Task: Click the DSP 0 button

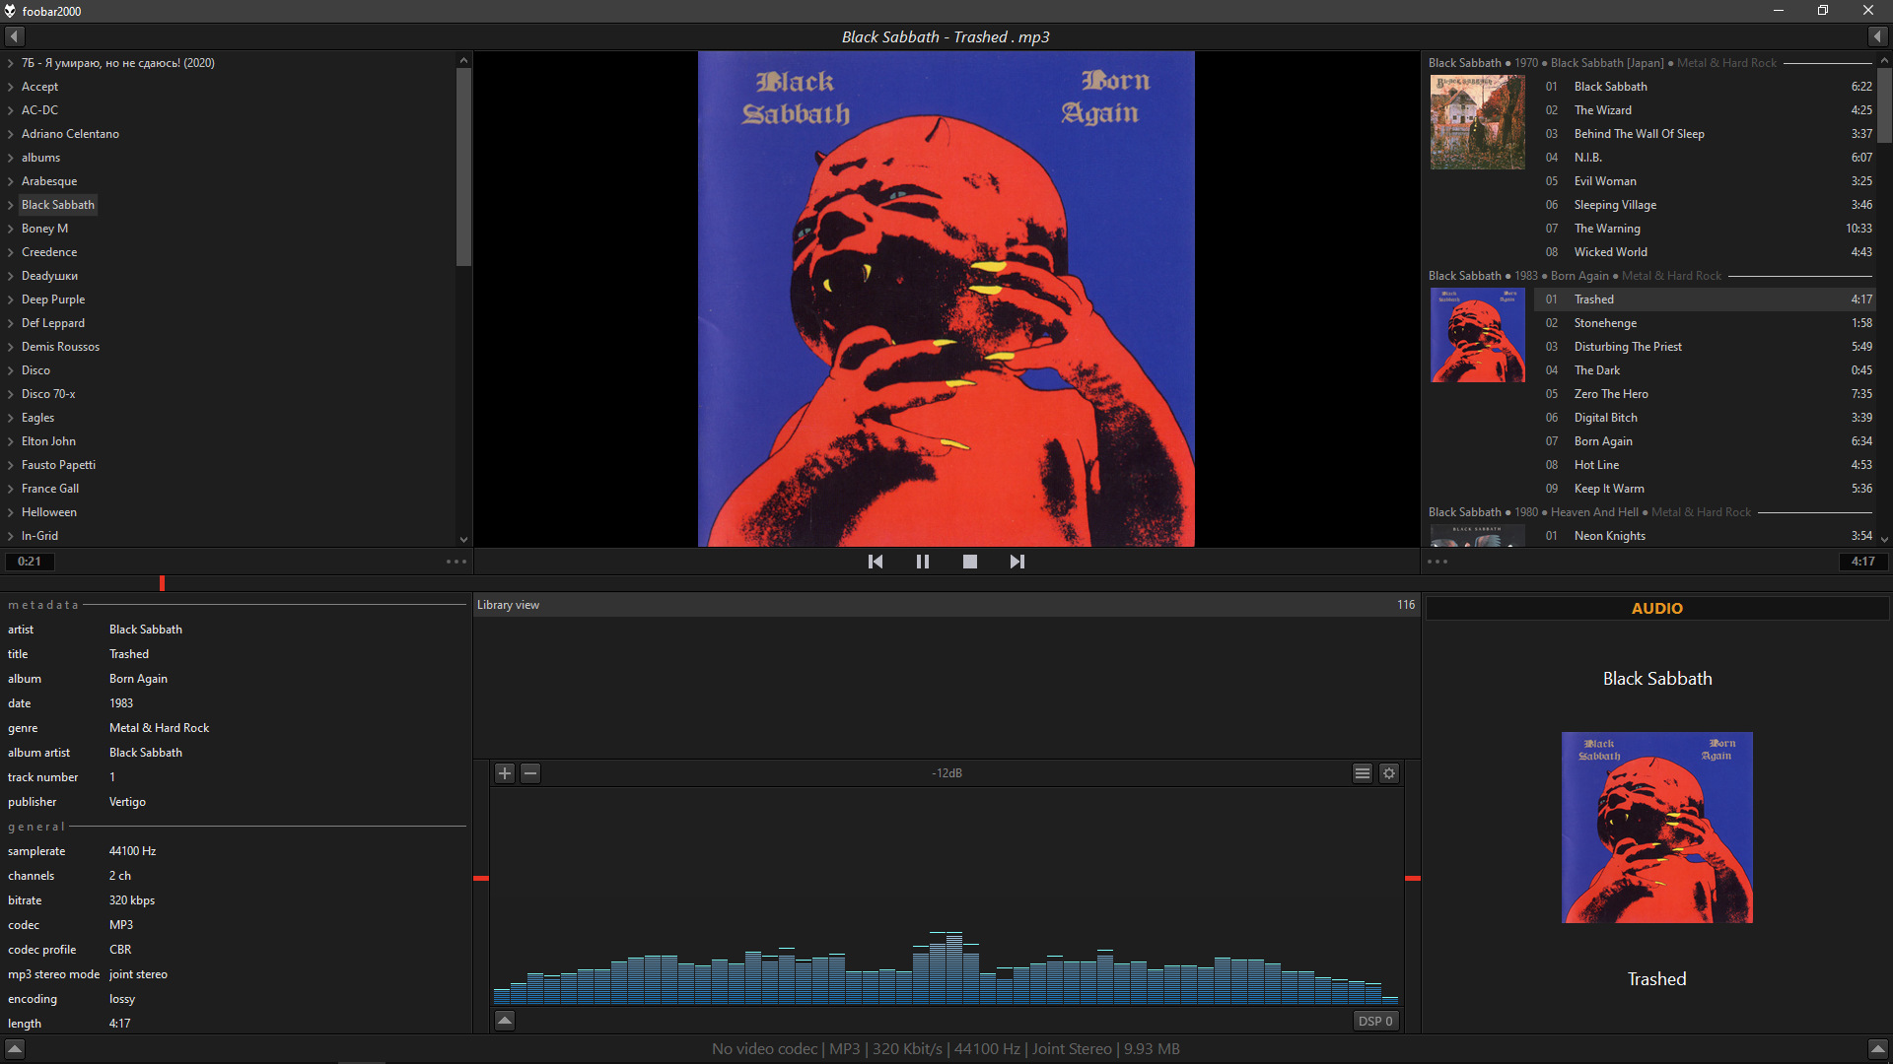Action: tap(1375, 1022)
